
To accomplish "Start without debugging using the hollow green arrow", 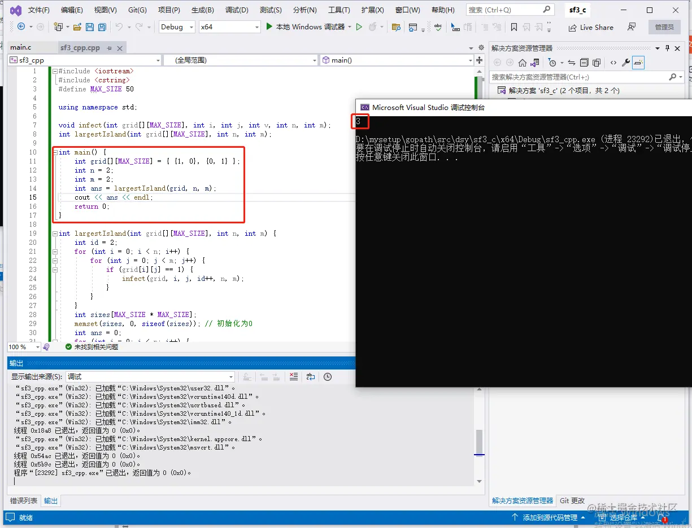I will [x=359, y=27].
